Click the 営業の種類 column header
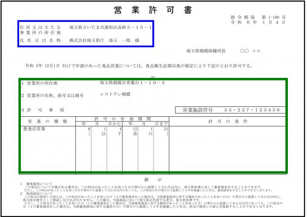 47,121
